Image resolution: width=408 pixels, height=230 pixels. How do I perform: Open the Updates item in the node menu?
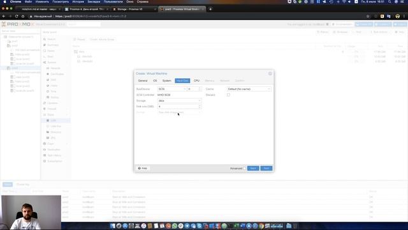(x=55, y=103)
